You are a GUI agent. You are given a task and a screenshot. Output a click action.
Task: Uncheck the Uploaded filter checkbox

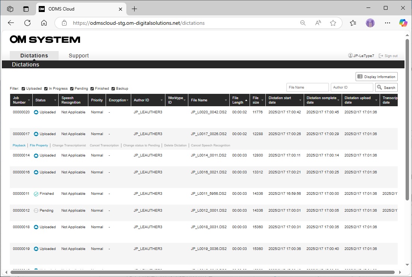[x=23, y=89]
